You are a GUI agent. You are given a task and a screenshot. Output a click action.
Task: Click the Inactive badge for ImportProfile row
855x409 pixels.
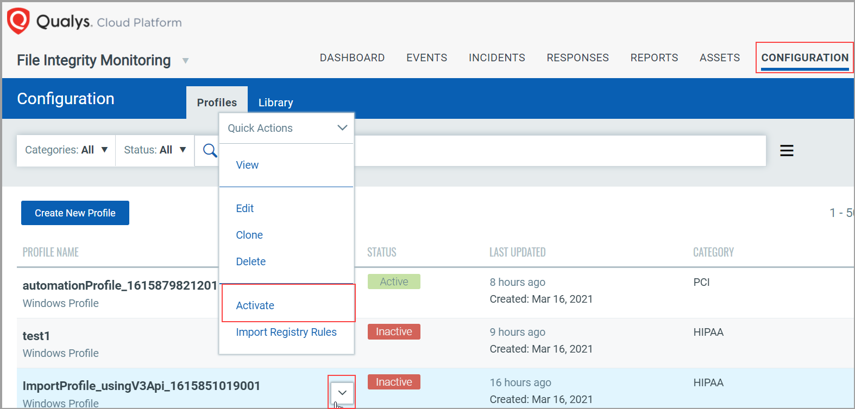pos(394,382)
